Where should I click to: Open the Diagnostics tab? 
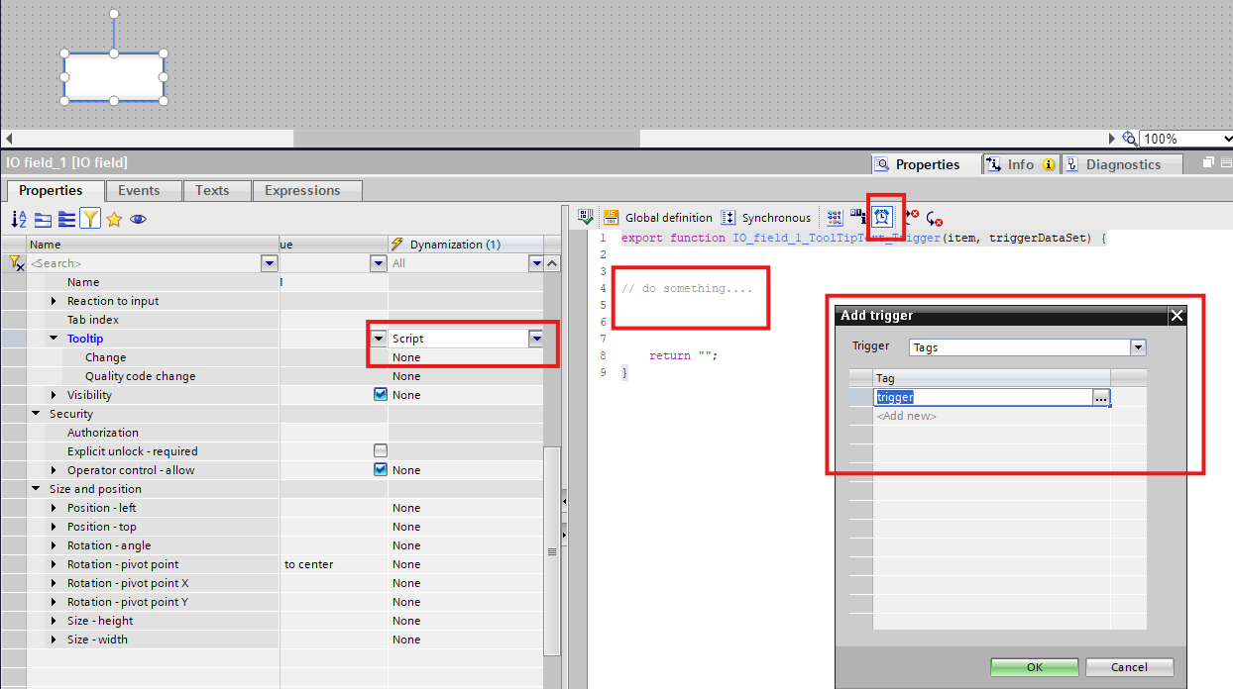point(1122,164)
